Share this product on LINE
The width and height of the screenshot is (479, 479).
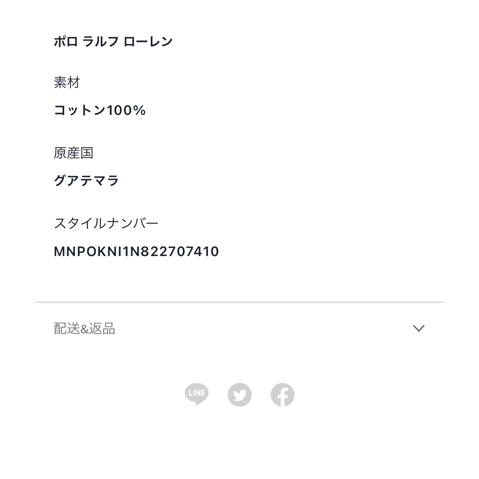[197, 394]
